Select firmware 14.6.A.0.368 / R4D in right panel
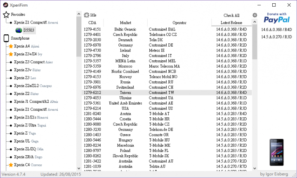The height and width of the screenshot is (178, 297). coord(276,30)
